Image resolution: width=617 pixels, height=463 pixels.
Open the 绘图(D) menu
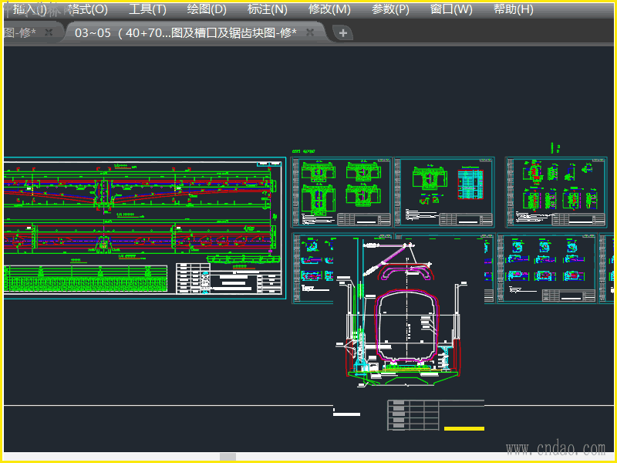pos(207,9)
